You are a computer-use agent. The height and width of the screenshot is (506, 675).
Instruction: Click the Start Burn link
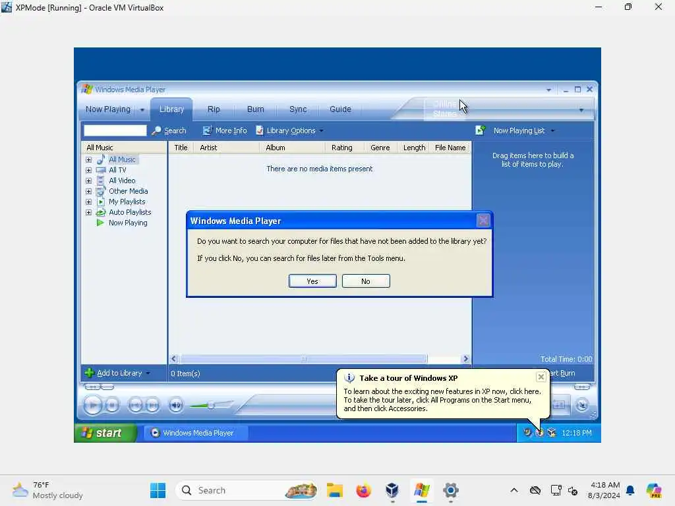click(562, 373)
